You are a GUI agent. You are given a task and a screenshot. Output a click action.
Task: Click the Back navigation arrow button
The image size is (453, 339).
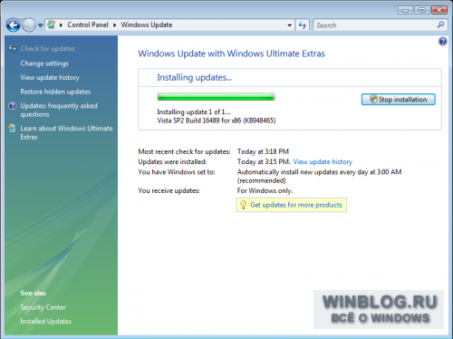pyautogui.click(x=14, y=25)
